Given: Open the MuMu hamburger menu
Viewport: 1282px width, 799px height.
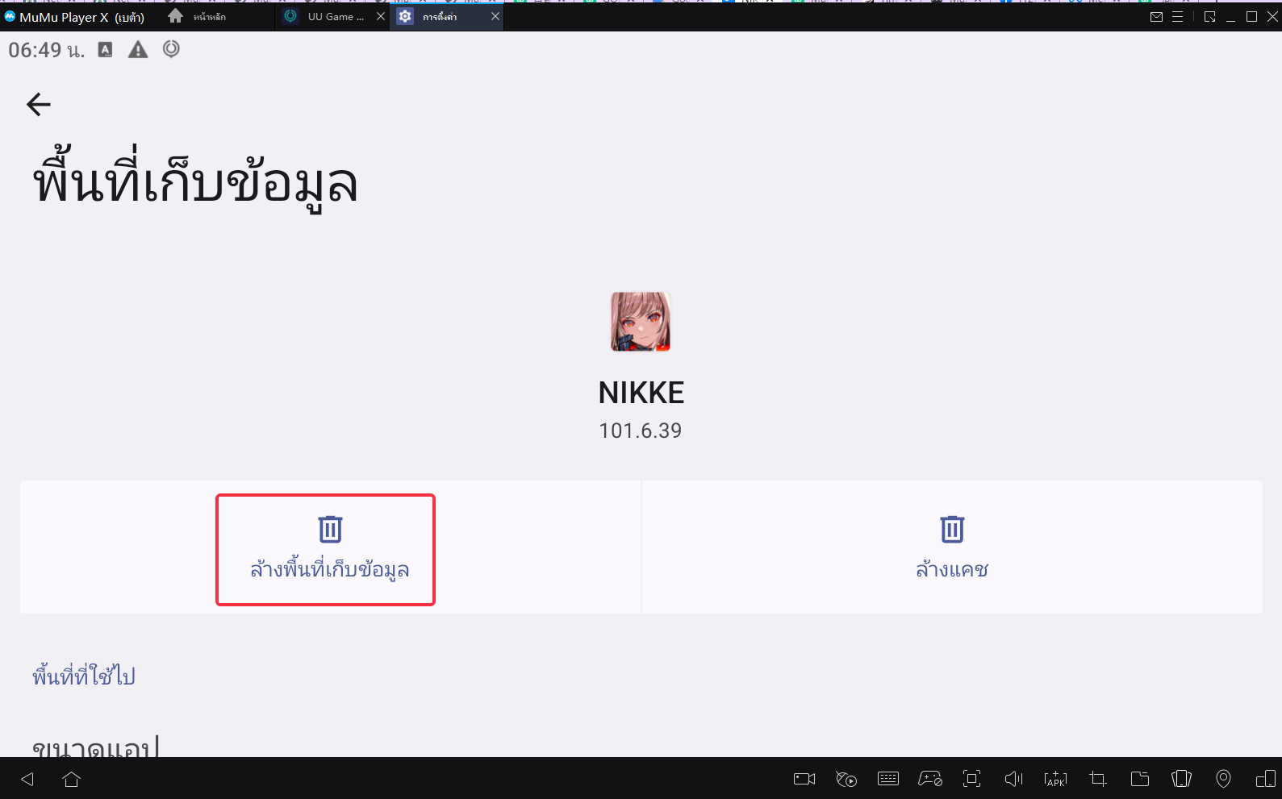Looking at the screenshot, I should (x=1178, y=17).
